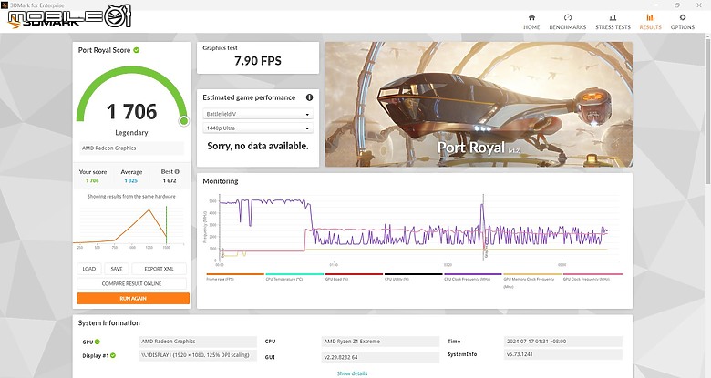
Task: Click the Results orange chart icon
Action: pyautogui.click(x=650, y=17)
